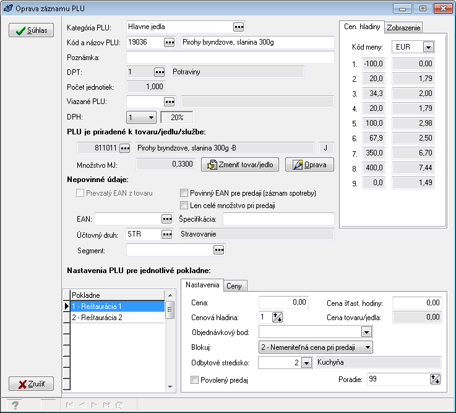Select the Cen. hladiny tab
This screenshot has height=413, width=456.
362,27
